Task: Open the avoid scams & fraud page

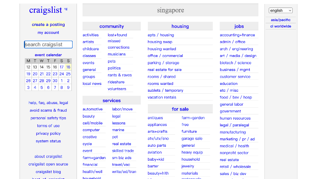Action: (x=48, y=110)
